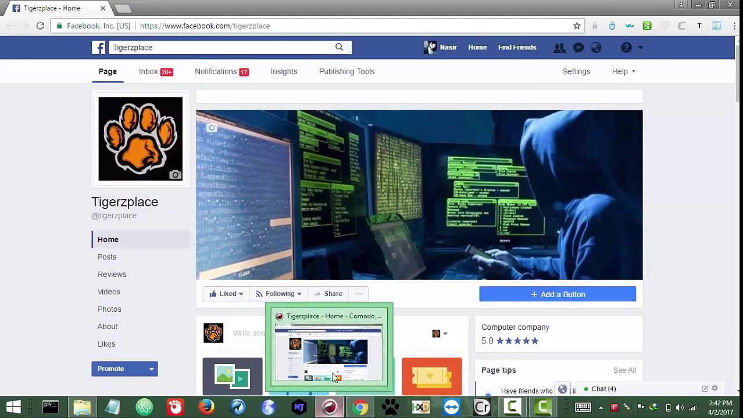Click the Promote button

click(118, 369)
